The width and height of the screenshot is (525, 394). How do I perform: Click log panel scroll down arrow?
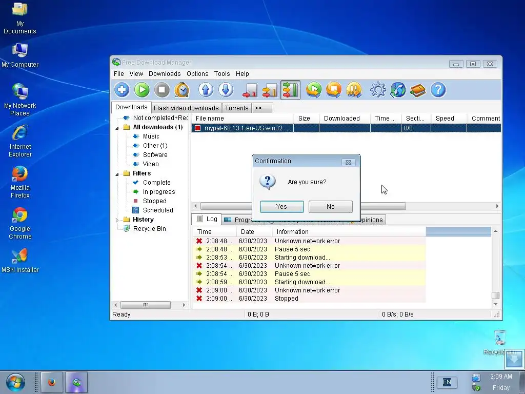496,304
